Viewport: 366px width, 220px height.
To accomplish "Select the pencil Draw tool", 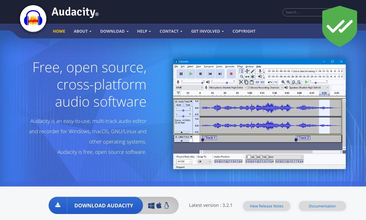I will click(x=252, y=71).
